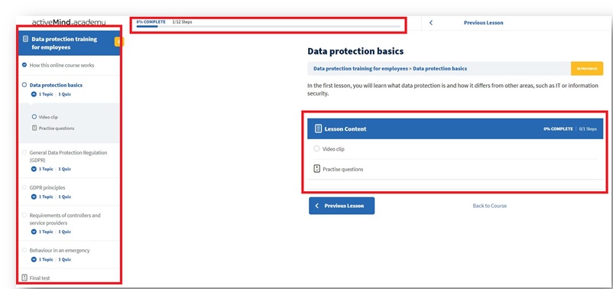Open Data protection basics in sidebar
This screenshot has height=289, width=613.
point(56,85)
